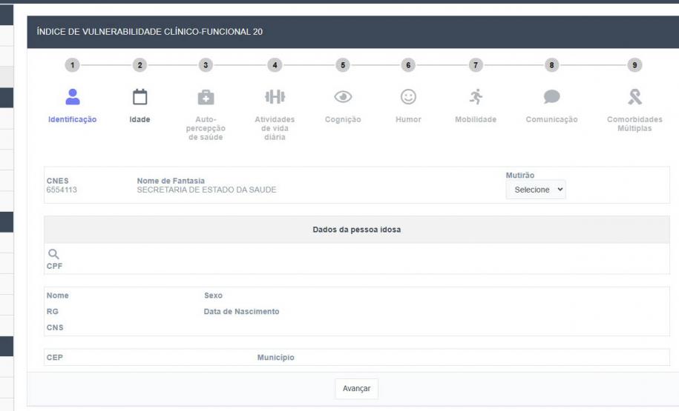Switch to the Mobilidade tab label
679x411 pixels.
coord(475,120)
